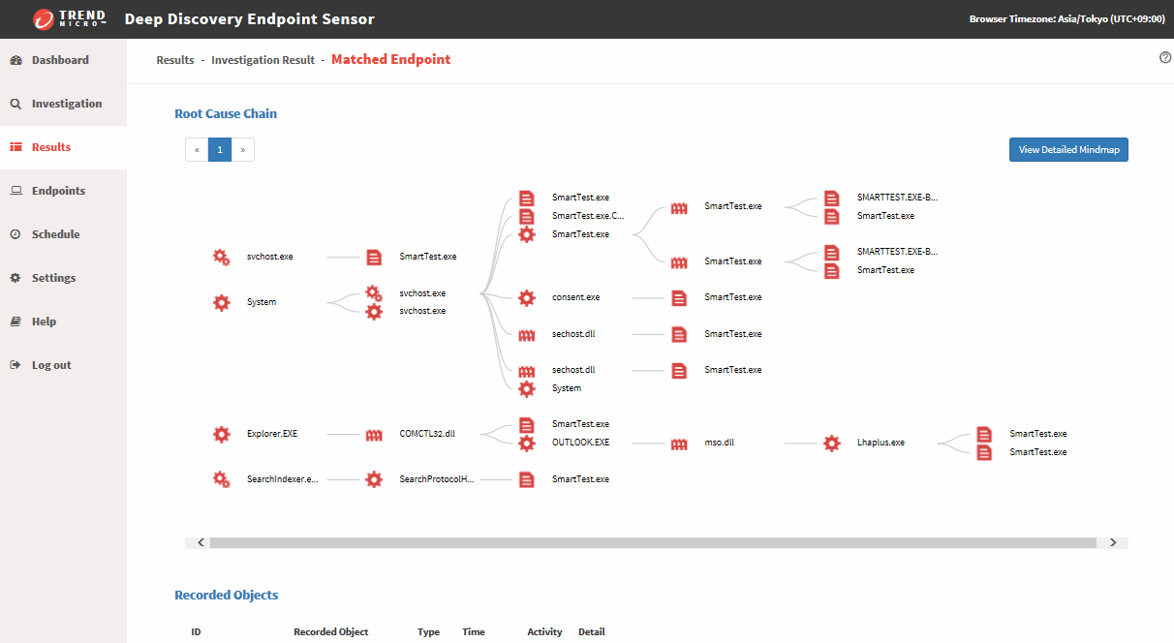This screenshot has width=1174, height=643.
Task: Go to previous page of chain
Action: 197,150
